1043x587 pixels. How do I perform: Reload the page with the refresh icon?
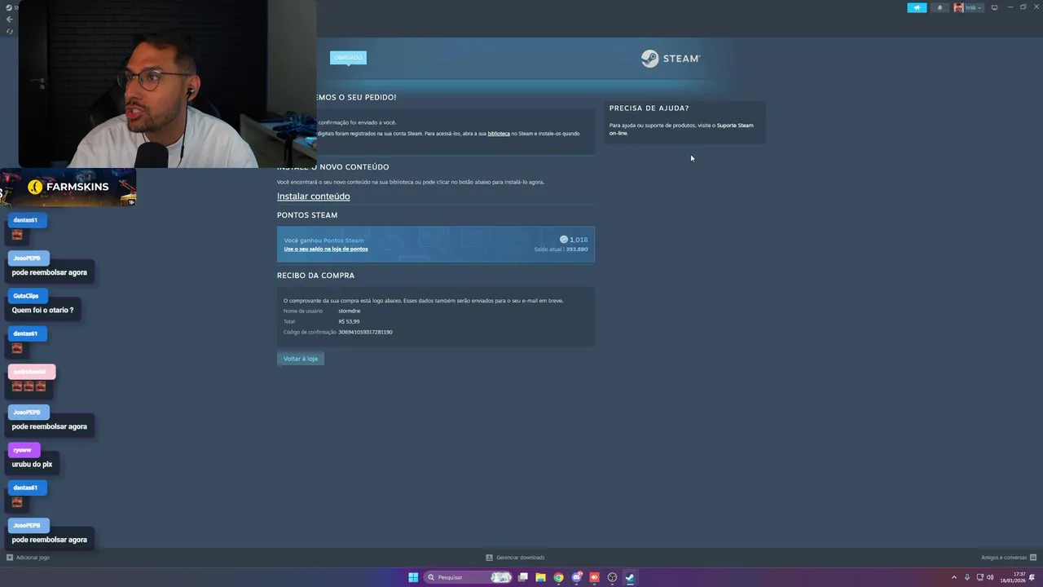10,31
